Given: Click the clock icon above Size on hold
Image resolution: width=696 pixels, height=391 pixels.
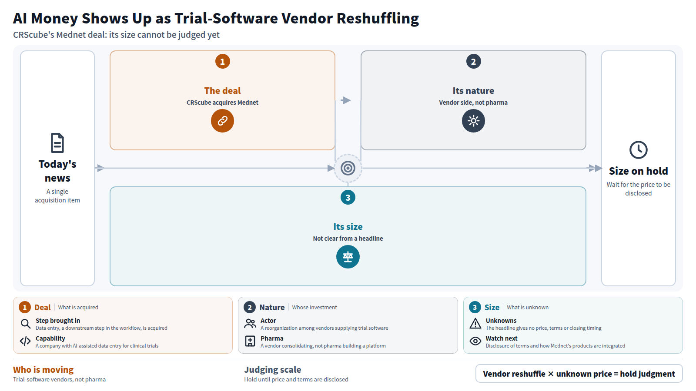Looking at the screenshot, I should coord(639,150).
